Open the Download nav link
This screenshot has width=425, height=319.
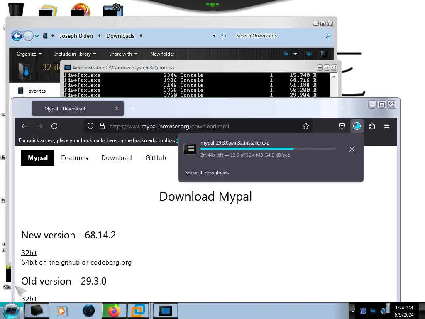click(117, 157)
